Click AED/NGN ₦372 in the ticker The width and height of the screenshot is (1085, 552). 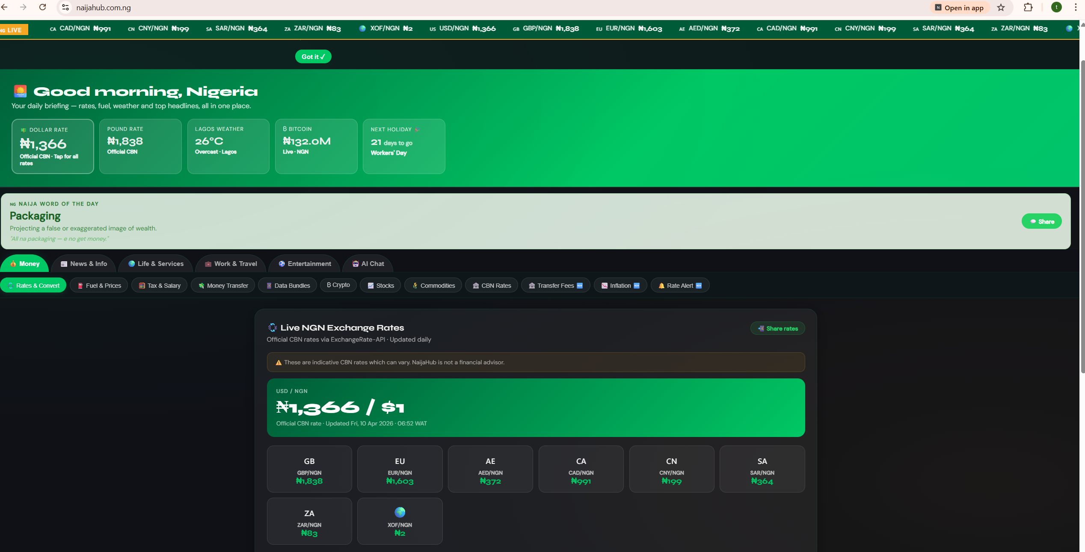[709, 28]
